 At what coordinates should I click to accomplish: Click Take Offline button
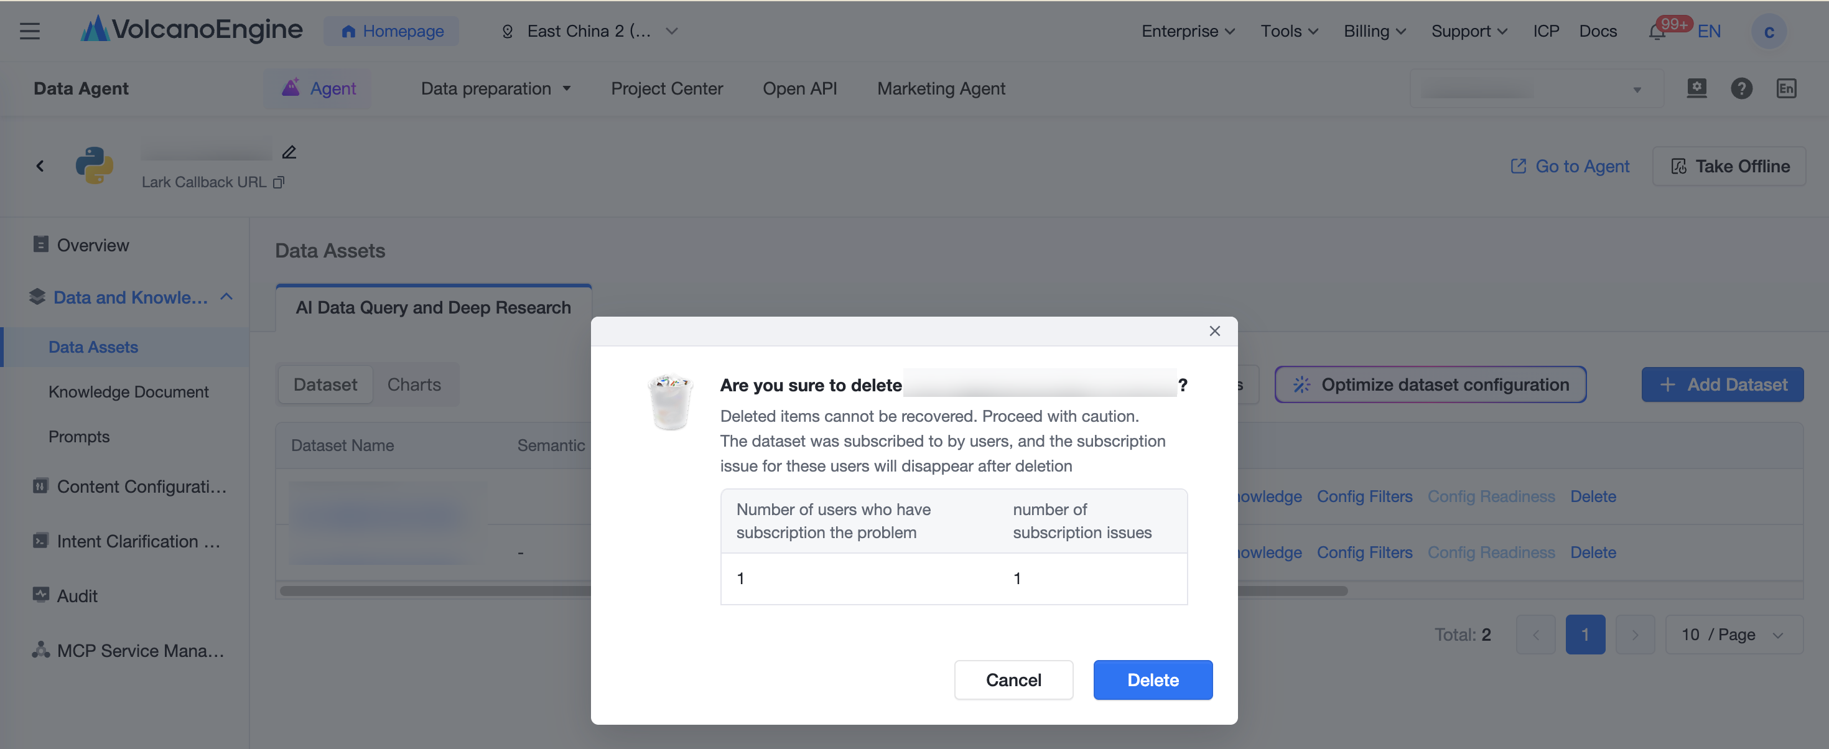(1729, 166)
